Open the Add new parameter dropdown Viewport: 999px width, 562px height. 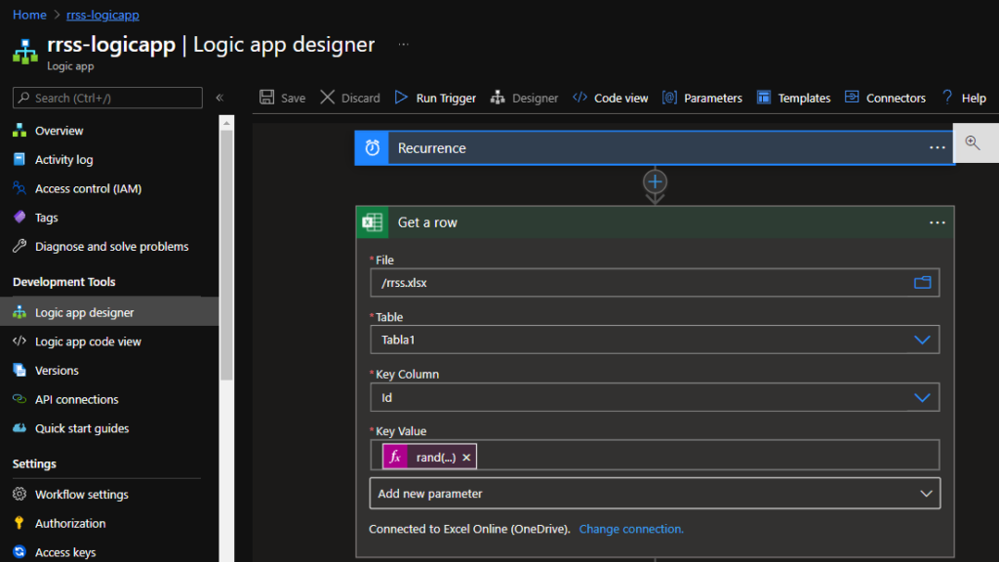[655, 493]
